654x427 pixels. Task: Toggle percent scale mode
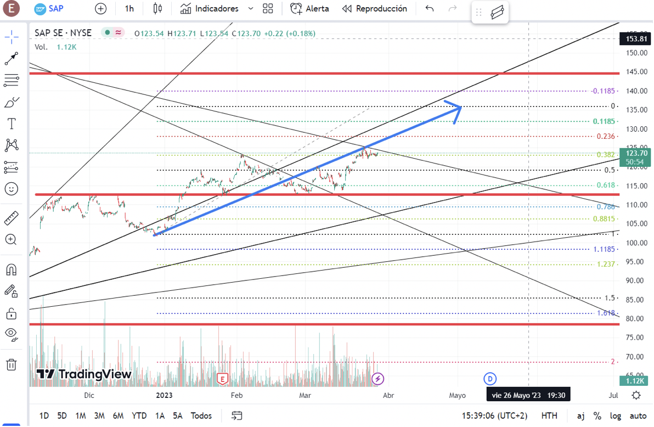click(597, 415)
